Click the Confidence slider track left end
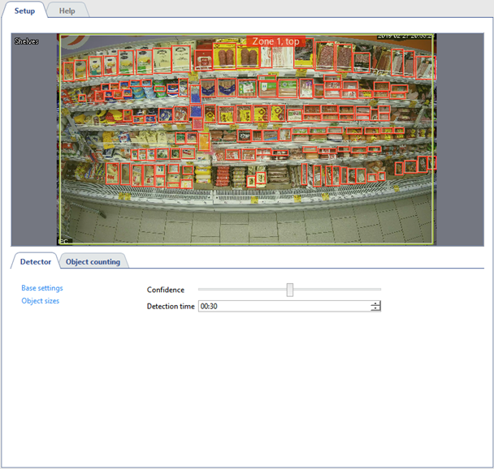This screenshot has width=494, height=469. [201, 290]
